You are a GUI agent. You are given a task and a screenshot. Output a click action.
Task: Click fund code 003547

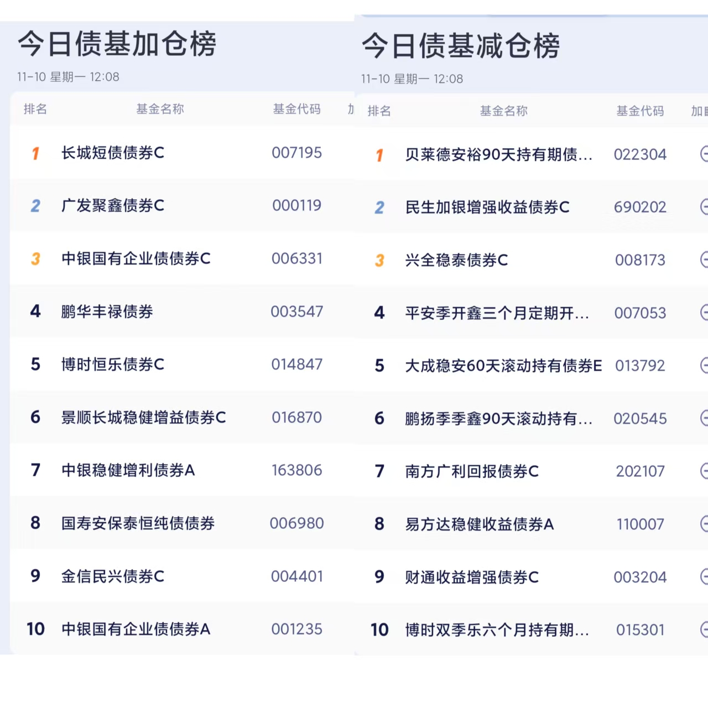(297, 311)
